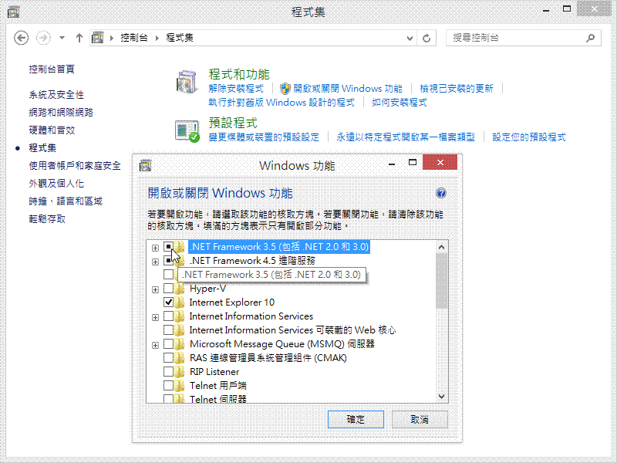This screenshot has width=617, height=463.
Task: Click the control panel icon in the address bar
Action: click(98, 38)
